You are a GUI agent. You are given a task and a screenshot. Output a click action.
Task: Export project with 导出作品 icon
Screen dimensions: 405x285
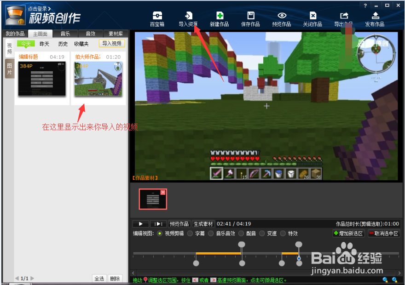pyautogui.click(x=343, y=19)
